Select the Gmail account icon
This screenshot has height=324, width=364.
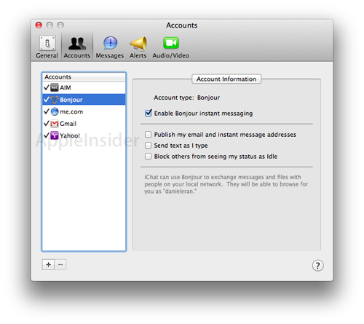(x=55, y=124)
